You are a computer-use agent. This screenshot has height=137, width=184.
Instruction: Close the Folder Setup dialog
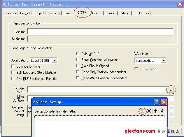click(164, 102)
